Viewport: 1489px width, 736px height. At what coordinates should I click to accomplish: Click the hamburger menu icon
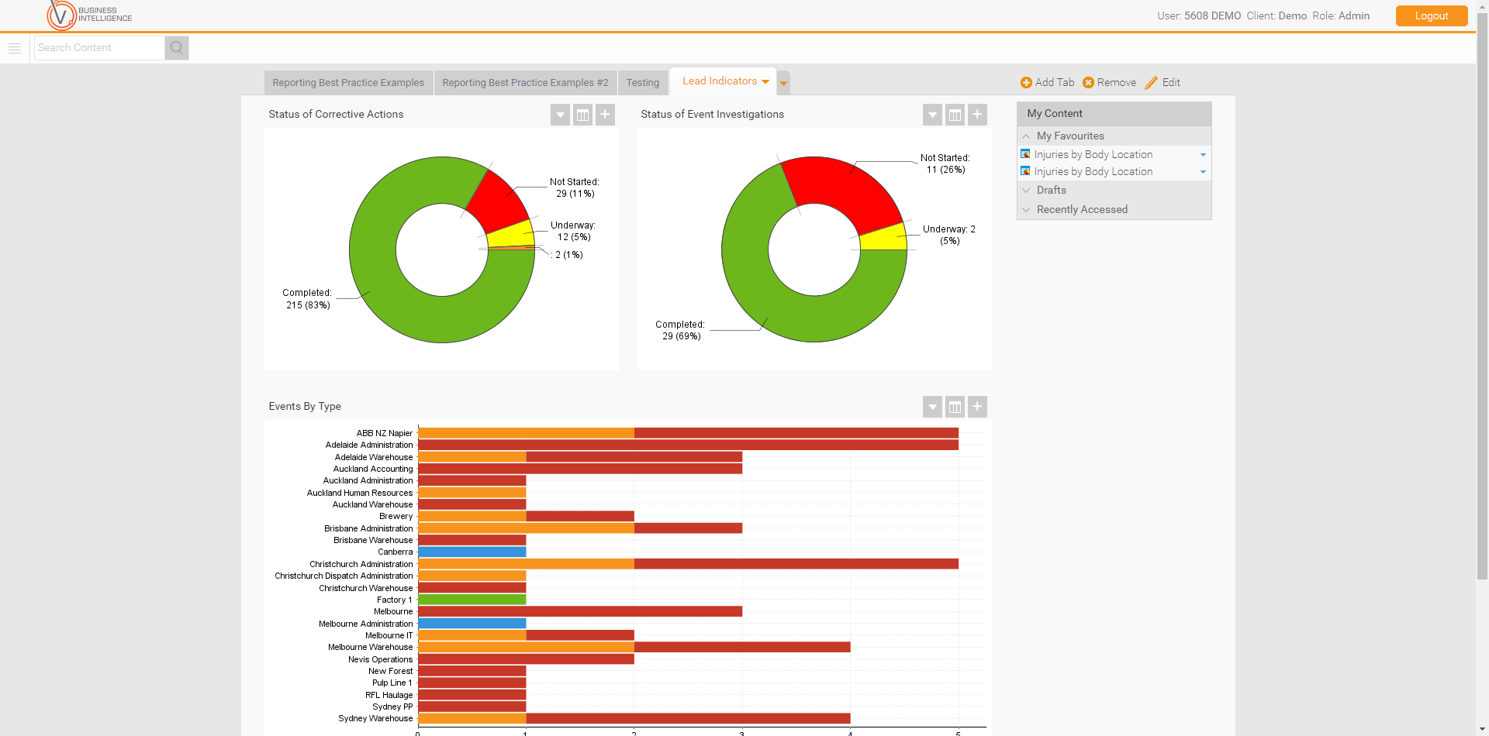[x=15, y=48]
